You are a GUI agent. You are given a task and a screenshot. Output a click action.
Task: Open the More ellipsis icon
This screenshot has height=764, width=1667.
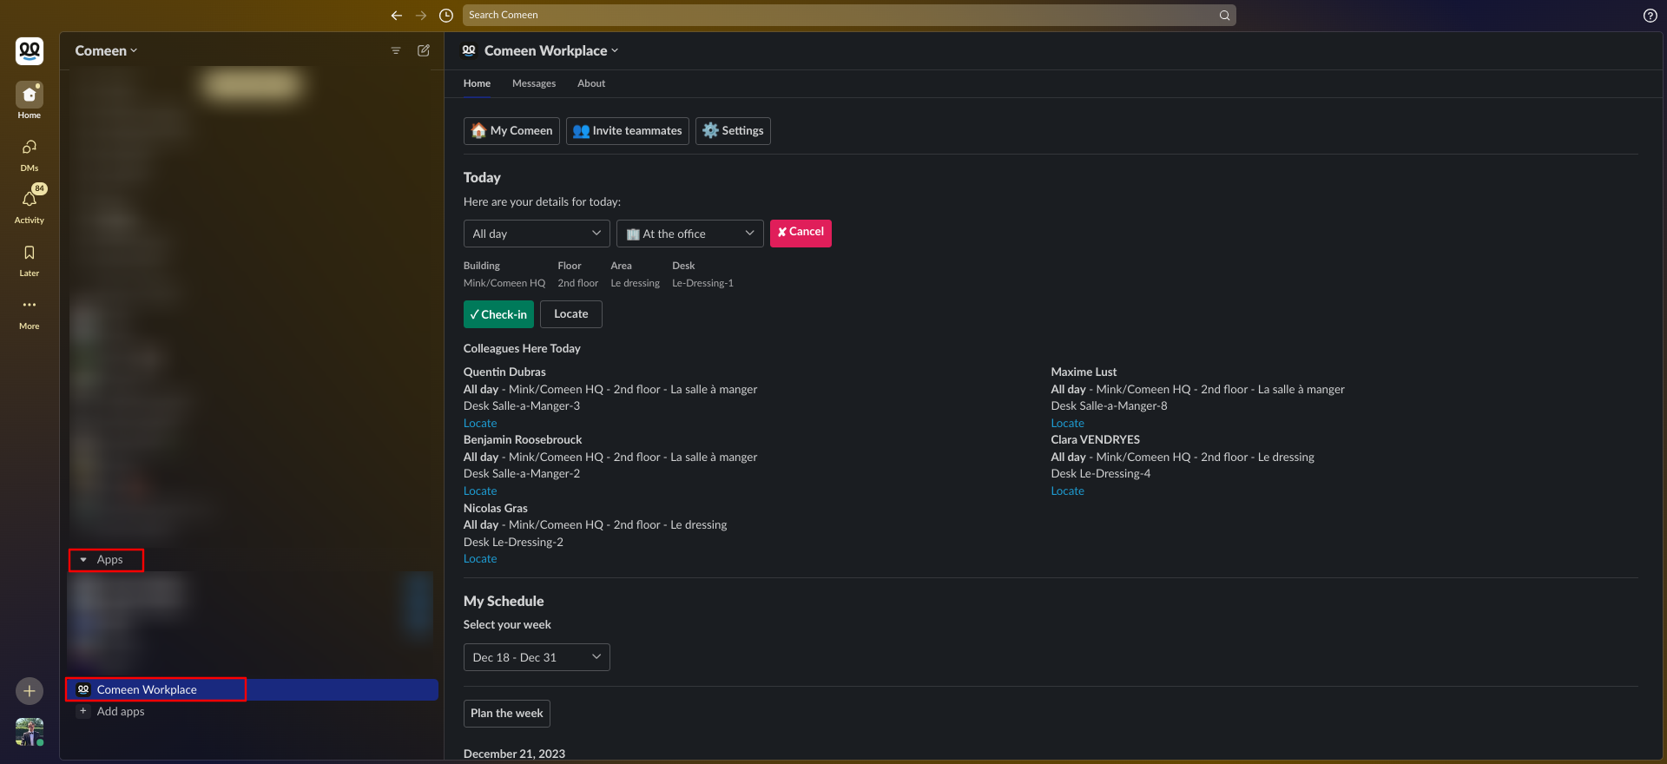tap(30, 305)
